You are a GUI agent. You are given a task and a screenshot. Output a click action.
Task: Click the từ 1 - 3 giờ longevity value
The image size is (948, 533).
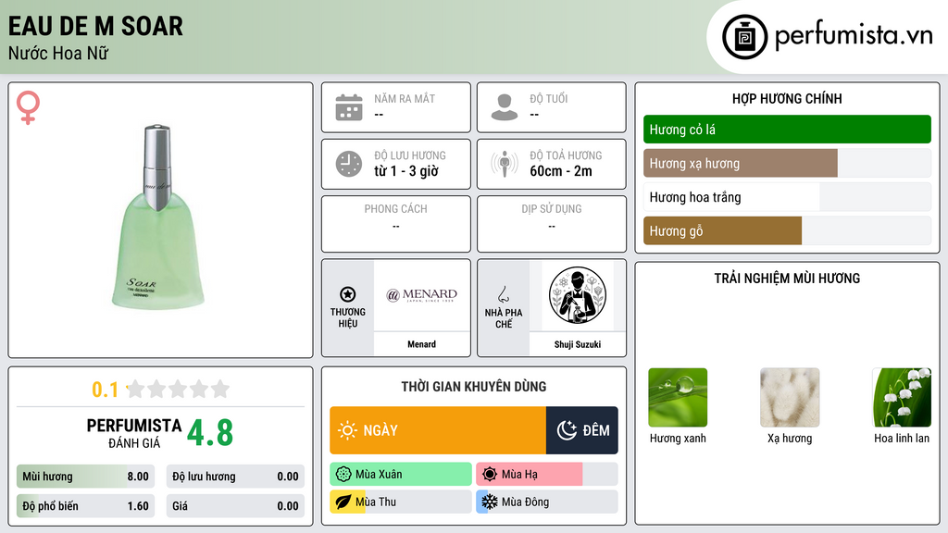coord(405,171)
